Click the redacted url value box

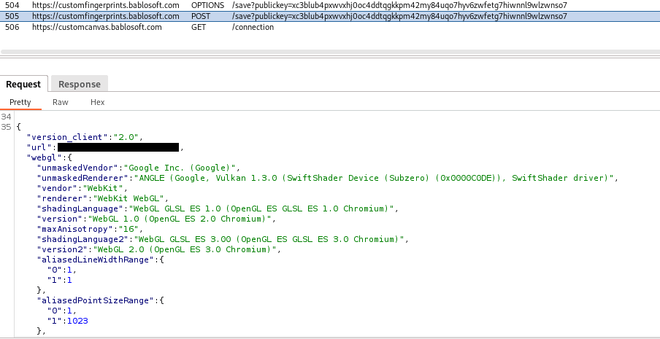tap(118, 147)
